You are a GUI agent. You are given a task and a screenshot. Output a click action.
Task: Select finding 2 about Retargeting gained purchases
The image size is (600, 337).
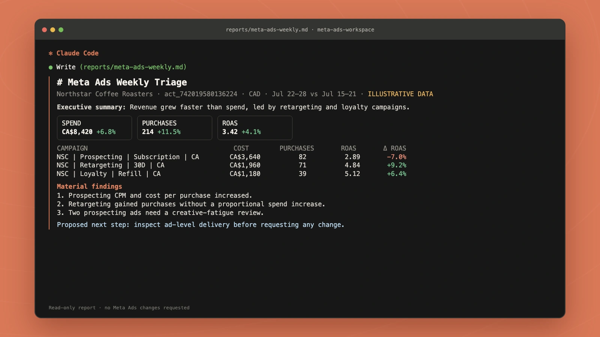191,204
